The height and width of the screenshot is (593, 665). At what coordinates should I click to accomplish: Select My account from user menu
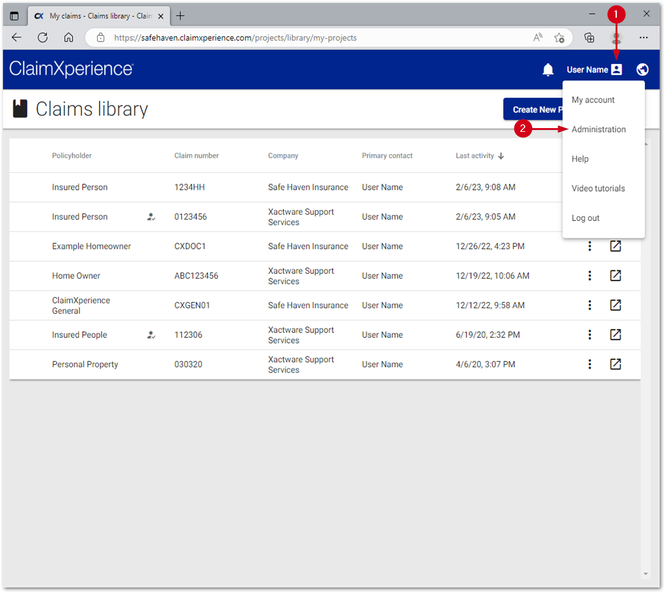(x=593, y=100)
